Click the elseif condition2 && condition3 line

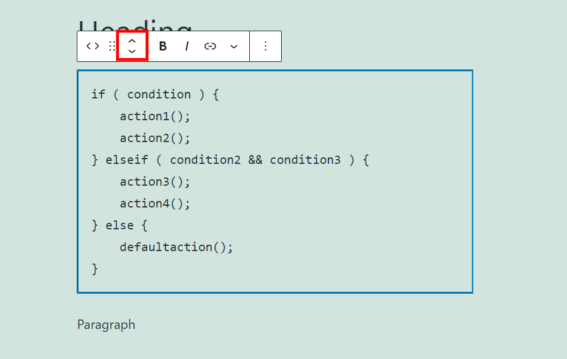click(230, 160)
